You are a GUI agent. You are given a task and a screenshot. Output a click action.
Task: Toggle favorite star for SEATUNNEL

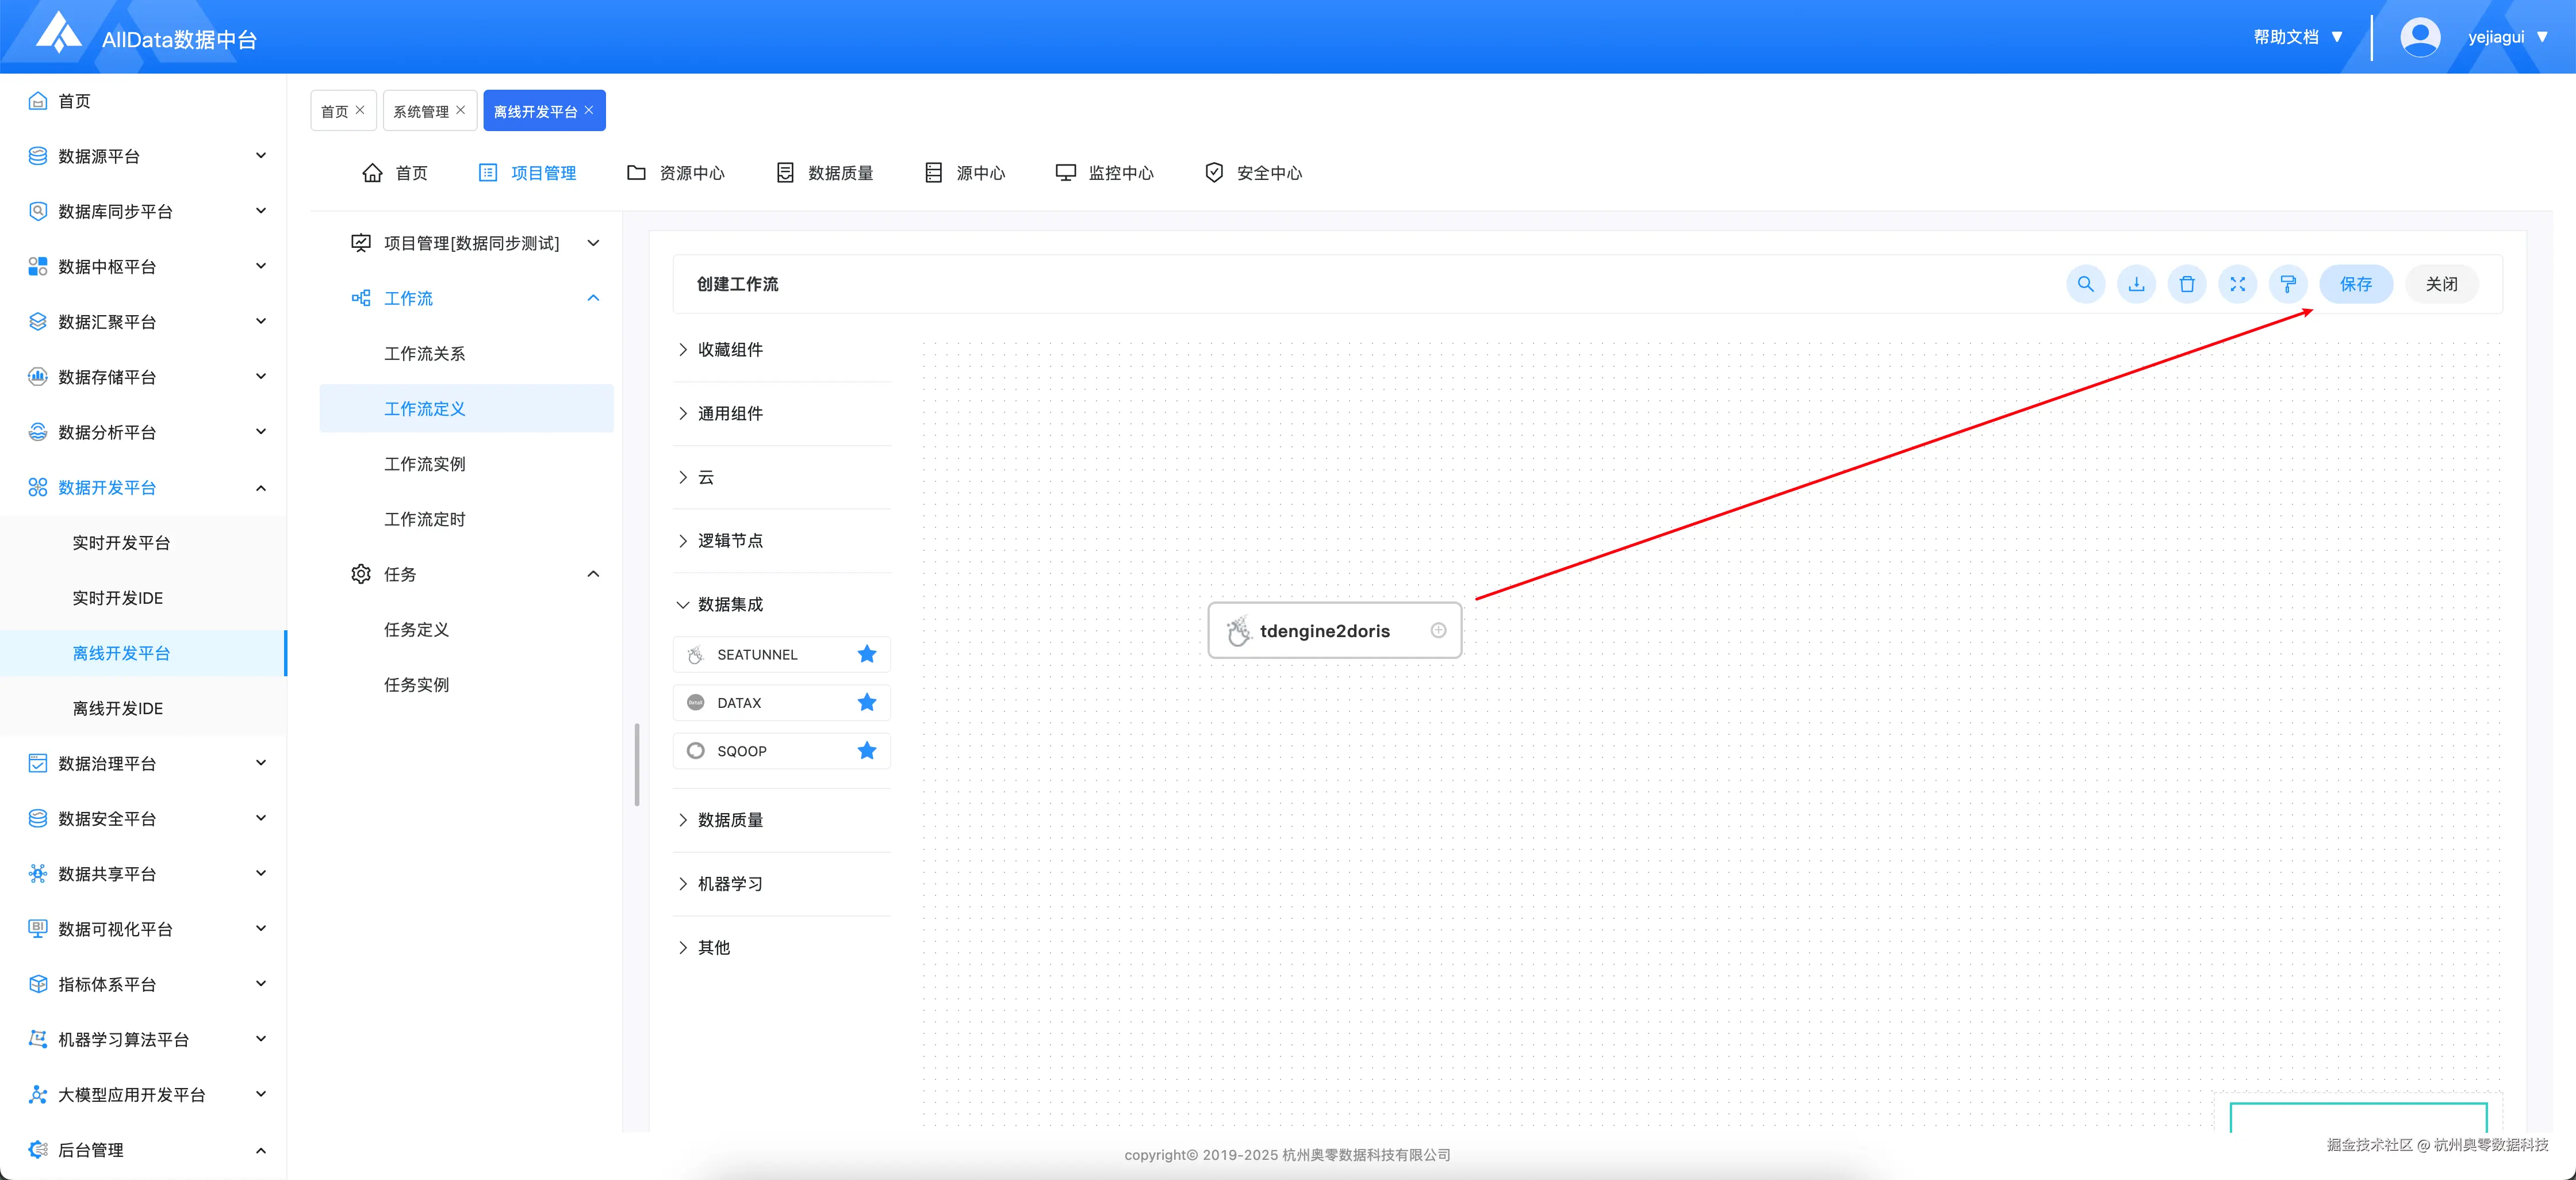click(866, 654)
